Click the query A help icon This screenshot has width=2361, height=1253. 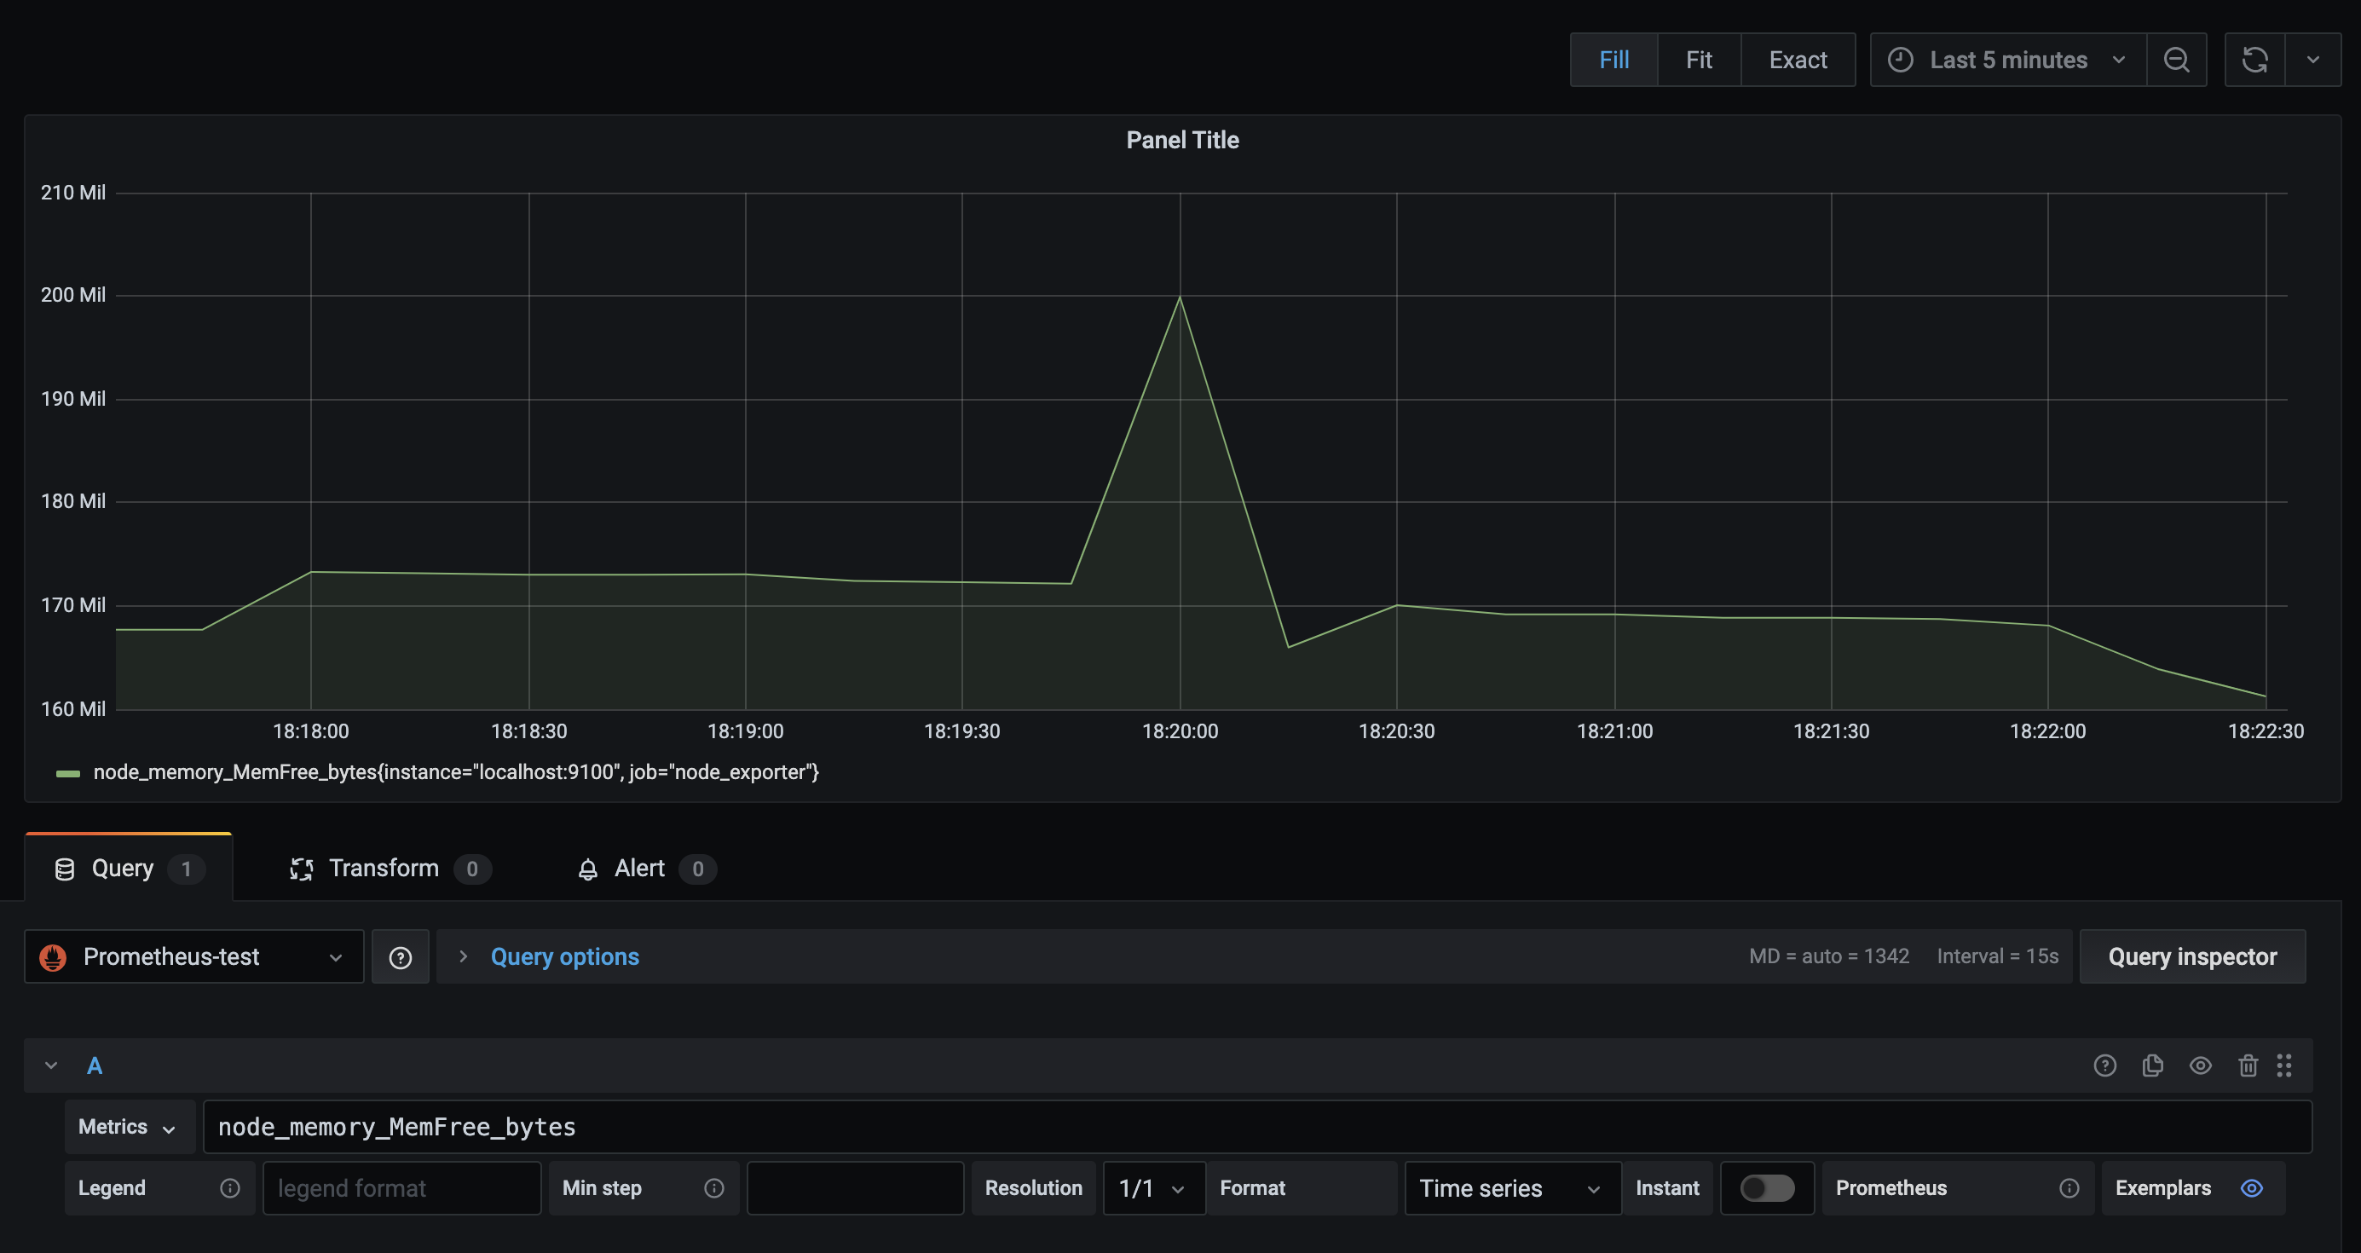2104,1065
